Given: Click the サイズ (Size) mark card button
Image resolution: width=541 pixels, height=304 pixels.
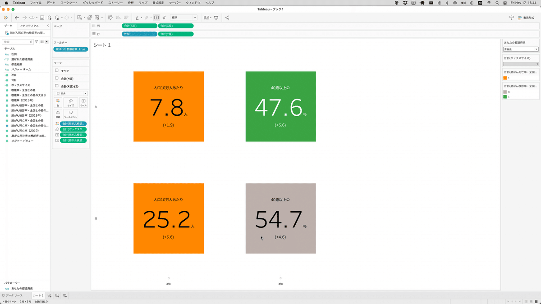Looking at the screenshot, I should 71,102.
